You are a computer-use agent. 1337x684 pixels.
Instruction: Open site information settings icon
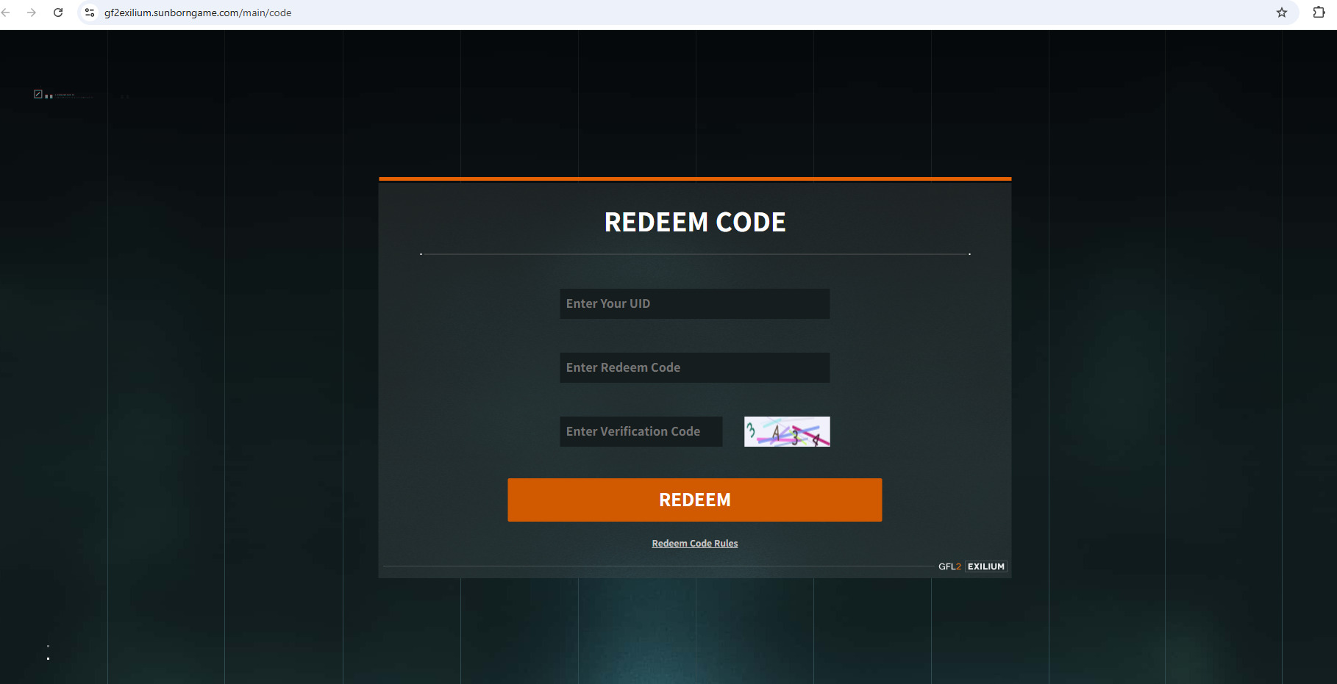click(x=90, y=12)
